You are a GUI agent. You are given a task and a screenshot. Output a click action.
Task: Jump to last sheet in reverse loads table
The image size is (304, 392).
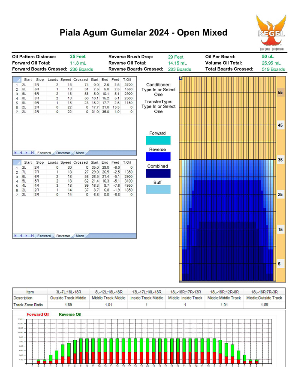point(31,236)
